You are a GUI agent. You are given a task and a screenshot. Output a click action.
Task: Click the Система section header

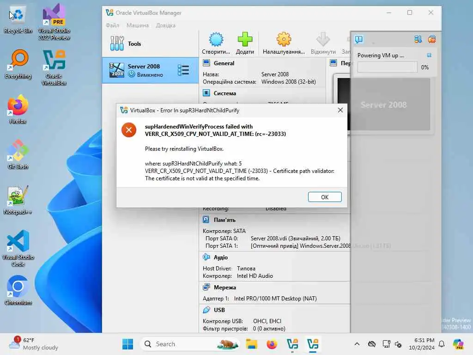tap(225, 93)
